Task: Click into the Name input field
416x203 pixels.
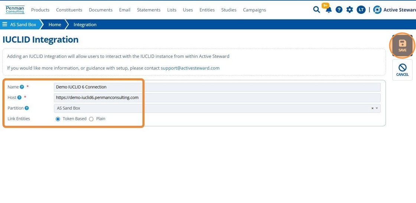Action: pos(217,87)
